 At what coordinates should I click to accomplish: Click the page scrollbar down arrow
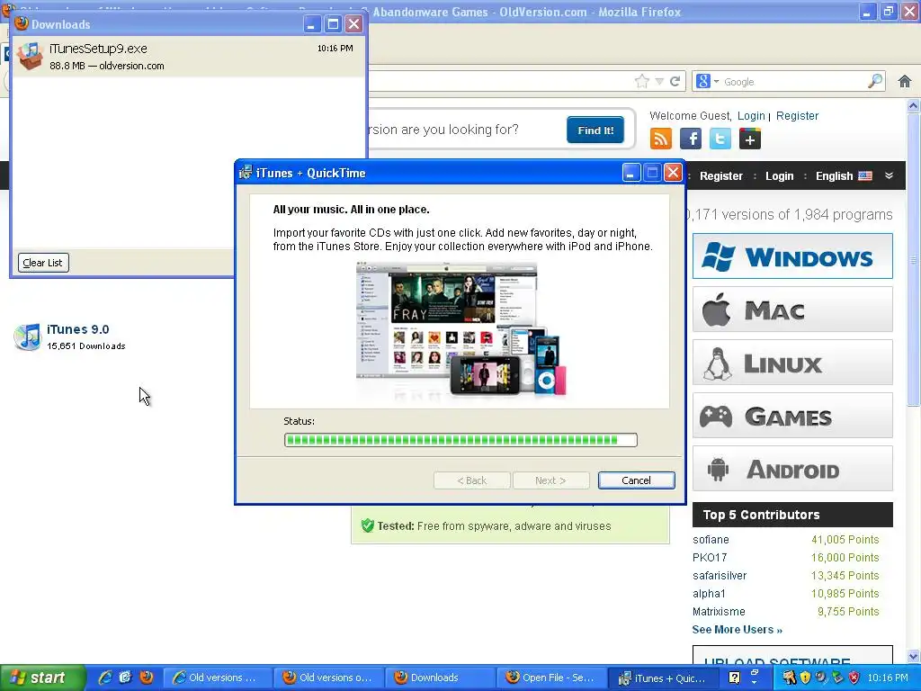click(x=914, y=656)
